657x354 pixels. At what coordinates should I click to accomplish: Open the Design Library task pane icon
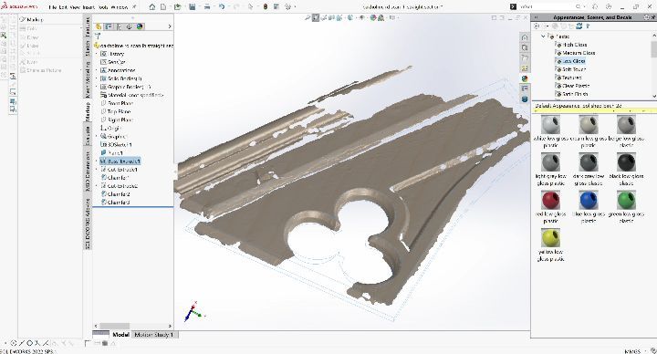click(x=525, y=47)
